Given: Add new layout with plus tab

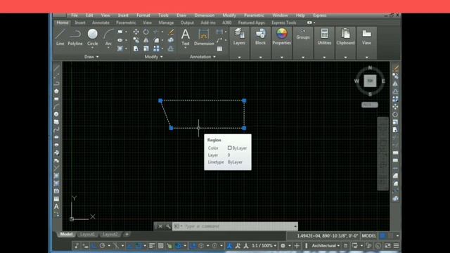Looking at the screenshot, I should tap(127, 234).
